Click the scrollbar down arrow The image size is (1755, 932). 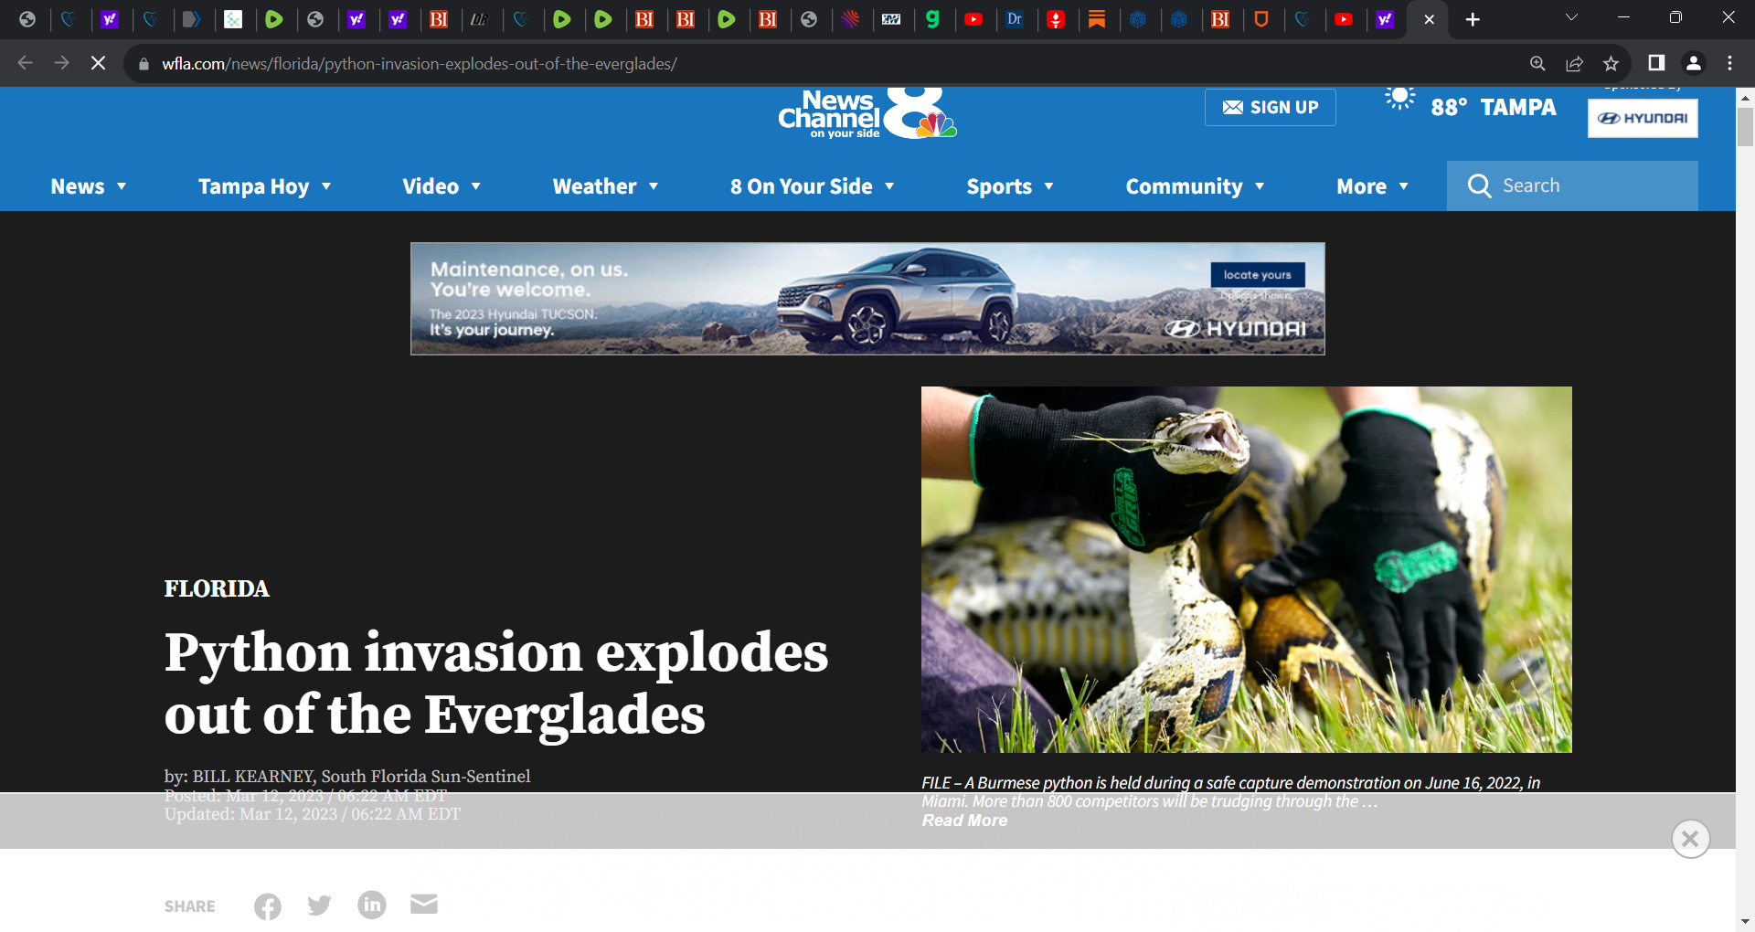[1745, 922]
